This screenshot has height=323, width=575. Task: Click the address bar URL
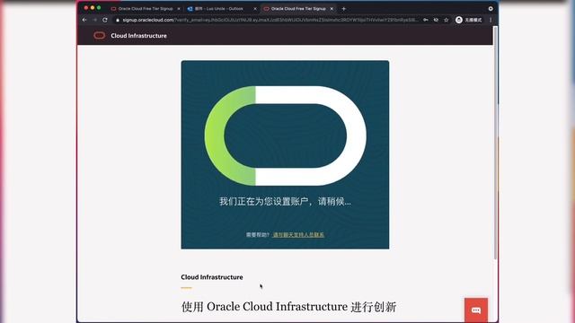pos(270,20)
